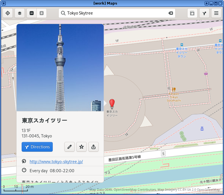Open the route planner in the header bar
The image size is (224, 195).
pos(204,13)
